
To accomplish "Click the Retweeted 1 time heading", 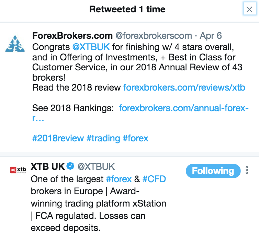I will pyautogui.click(x=127, y=9).
